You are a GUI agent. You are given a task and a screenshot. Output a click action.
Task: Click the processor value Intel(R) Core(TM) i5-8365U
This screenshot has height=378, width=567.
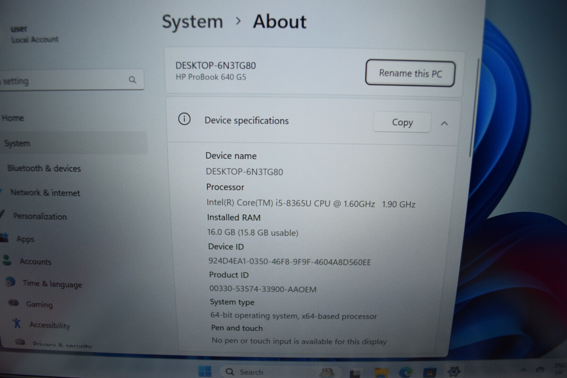311,203
